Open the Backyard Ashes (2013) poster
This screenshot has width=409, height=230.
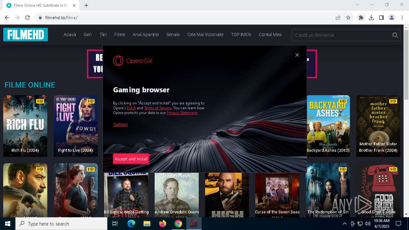[x=328, y=126]
